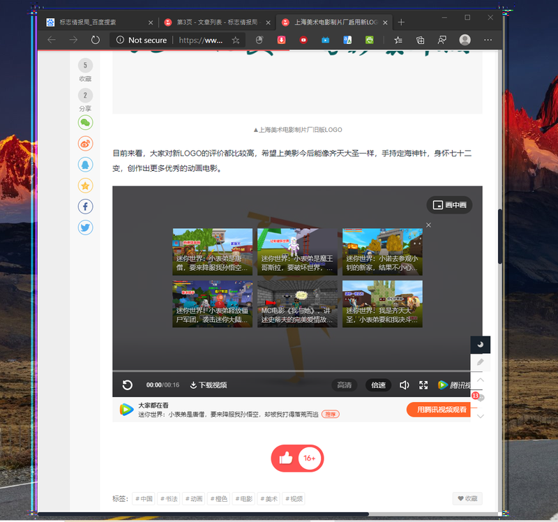Switch to the 第3页 - 文章列表 tab

pos(217,22)
